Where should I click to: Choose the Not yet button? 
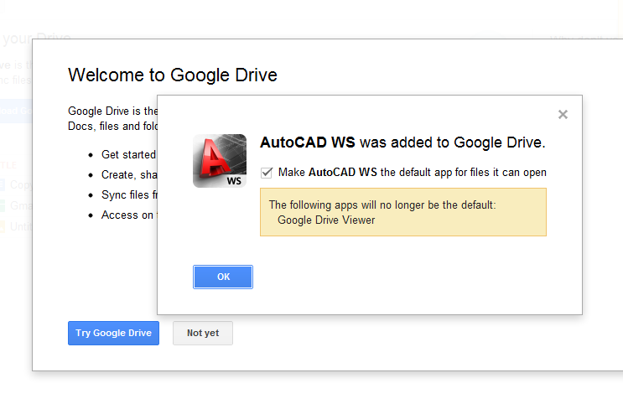[x=203, y=333]
